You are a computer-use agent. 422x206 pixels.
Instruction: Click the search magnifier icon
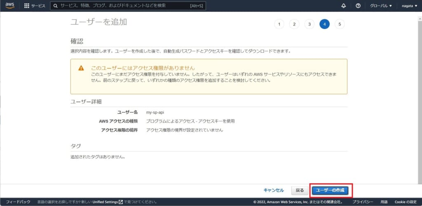(x=56, y=6)
